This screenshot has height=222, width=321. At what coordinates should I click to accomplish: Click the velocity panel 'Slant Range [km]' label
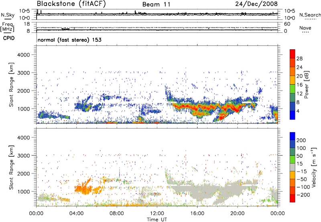pos(11,168)
